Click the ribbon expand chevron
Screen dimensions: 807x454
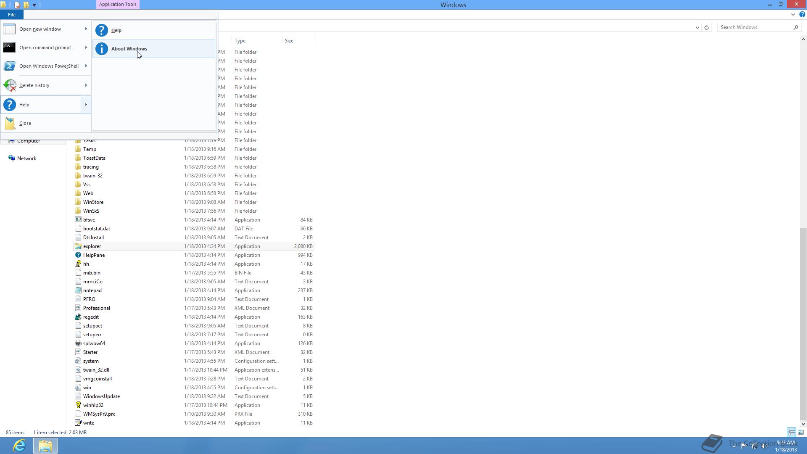tap(793, 14)
